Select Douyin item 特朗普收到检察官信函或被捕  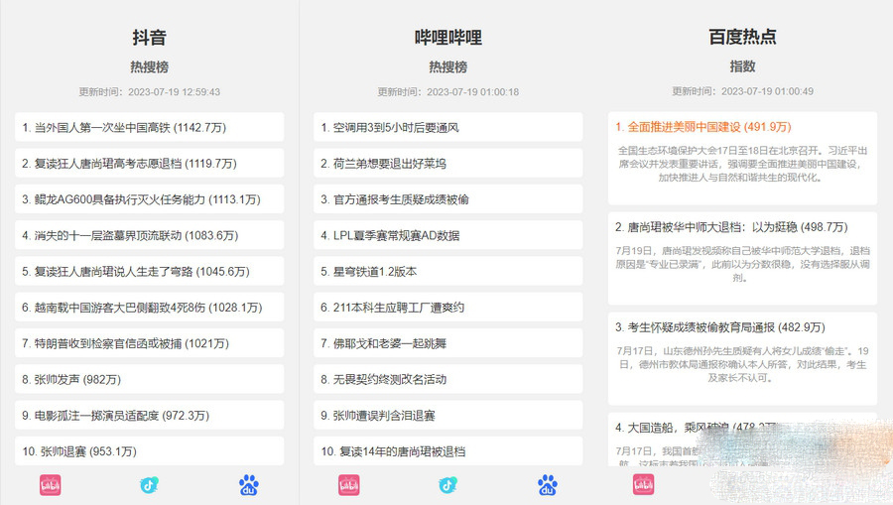coord(149,342)
